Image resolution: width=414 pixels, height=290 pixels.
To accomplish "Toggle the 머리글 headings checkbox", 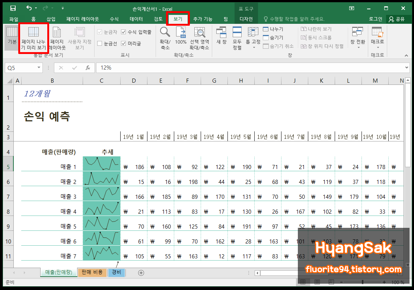I will (131, 44).
